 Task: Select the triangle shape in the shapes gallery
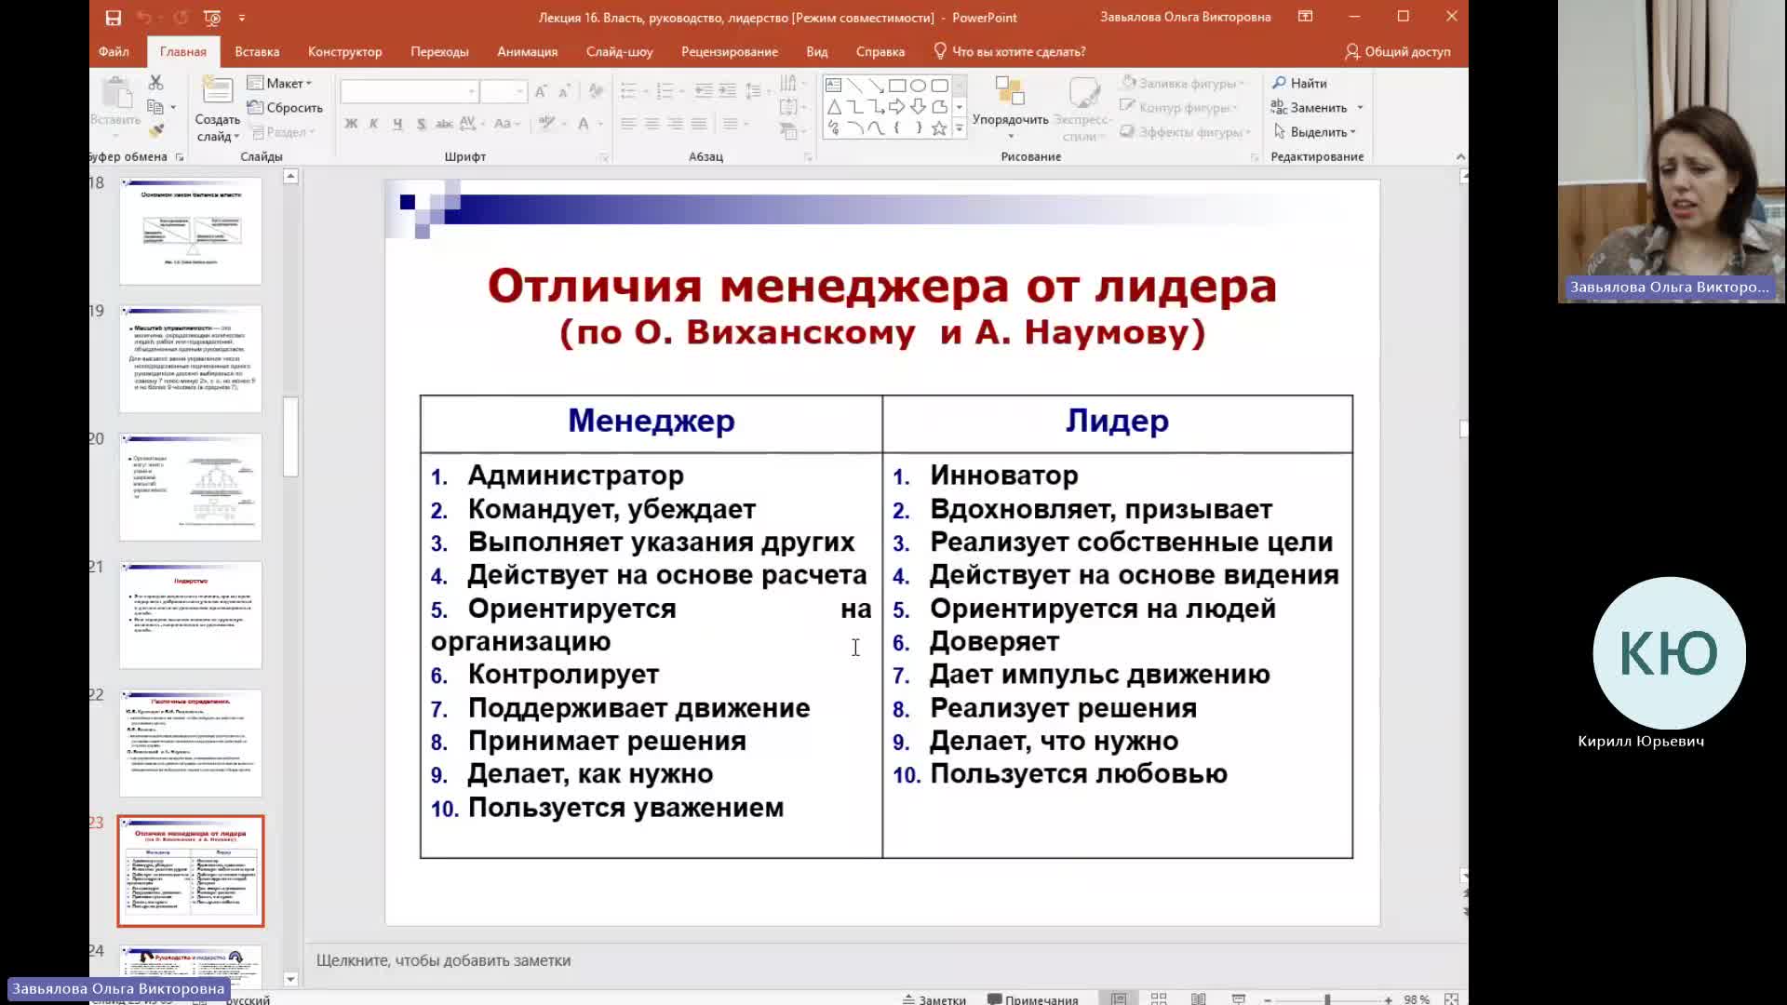[834, 107]
